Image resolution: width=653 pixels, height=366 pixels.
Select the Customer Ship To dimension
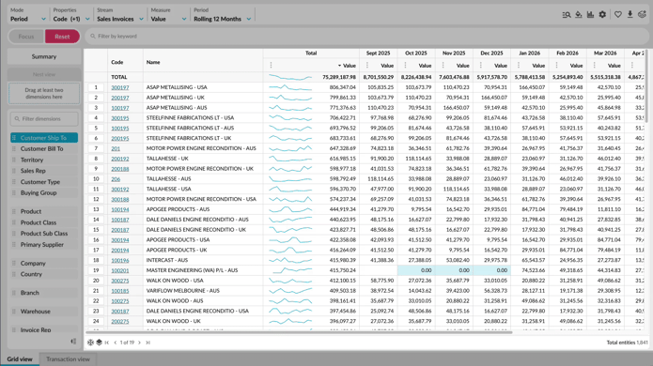coord(44,138)
